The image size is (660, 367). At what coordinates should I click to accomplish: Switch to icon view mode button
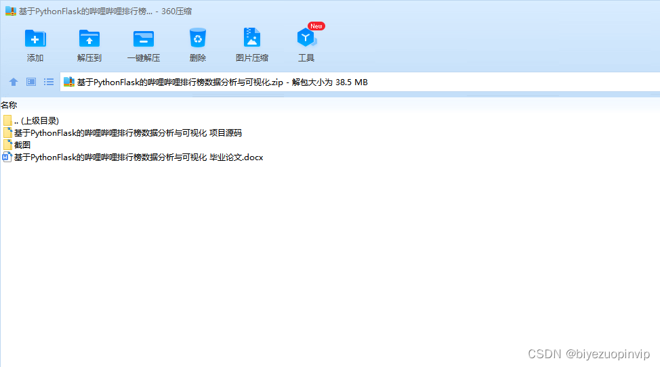pyautogui.click(x=31, y=82)
